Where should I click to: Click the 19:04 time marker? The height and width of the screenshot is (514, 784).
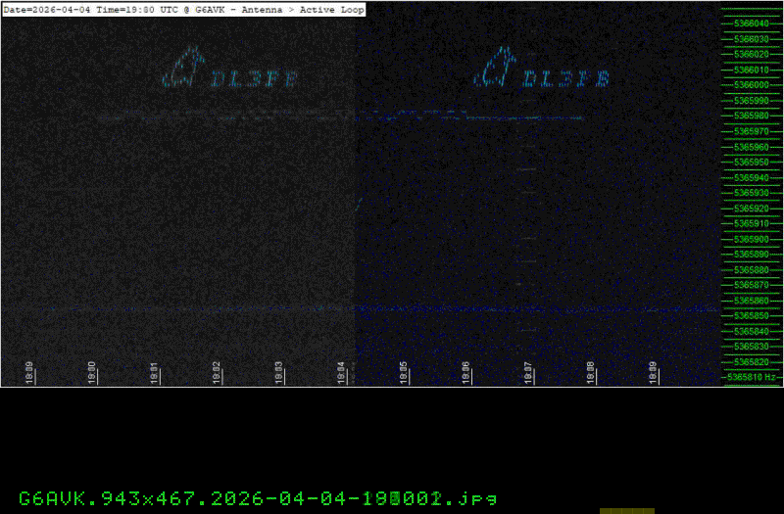(341, 373)
